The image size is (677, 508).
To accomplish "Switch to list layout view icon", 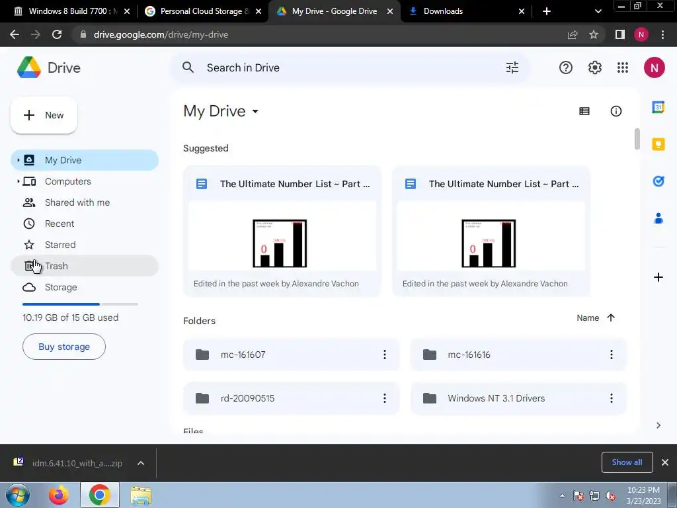I will click(584, 111).
